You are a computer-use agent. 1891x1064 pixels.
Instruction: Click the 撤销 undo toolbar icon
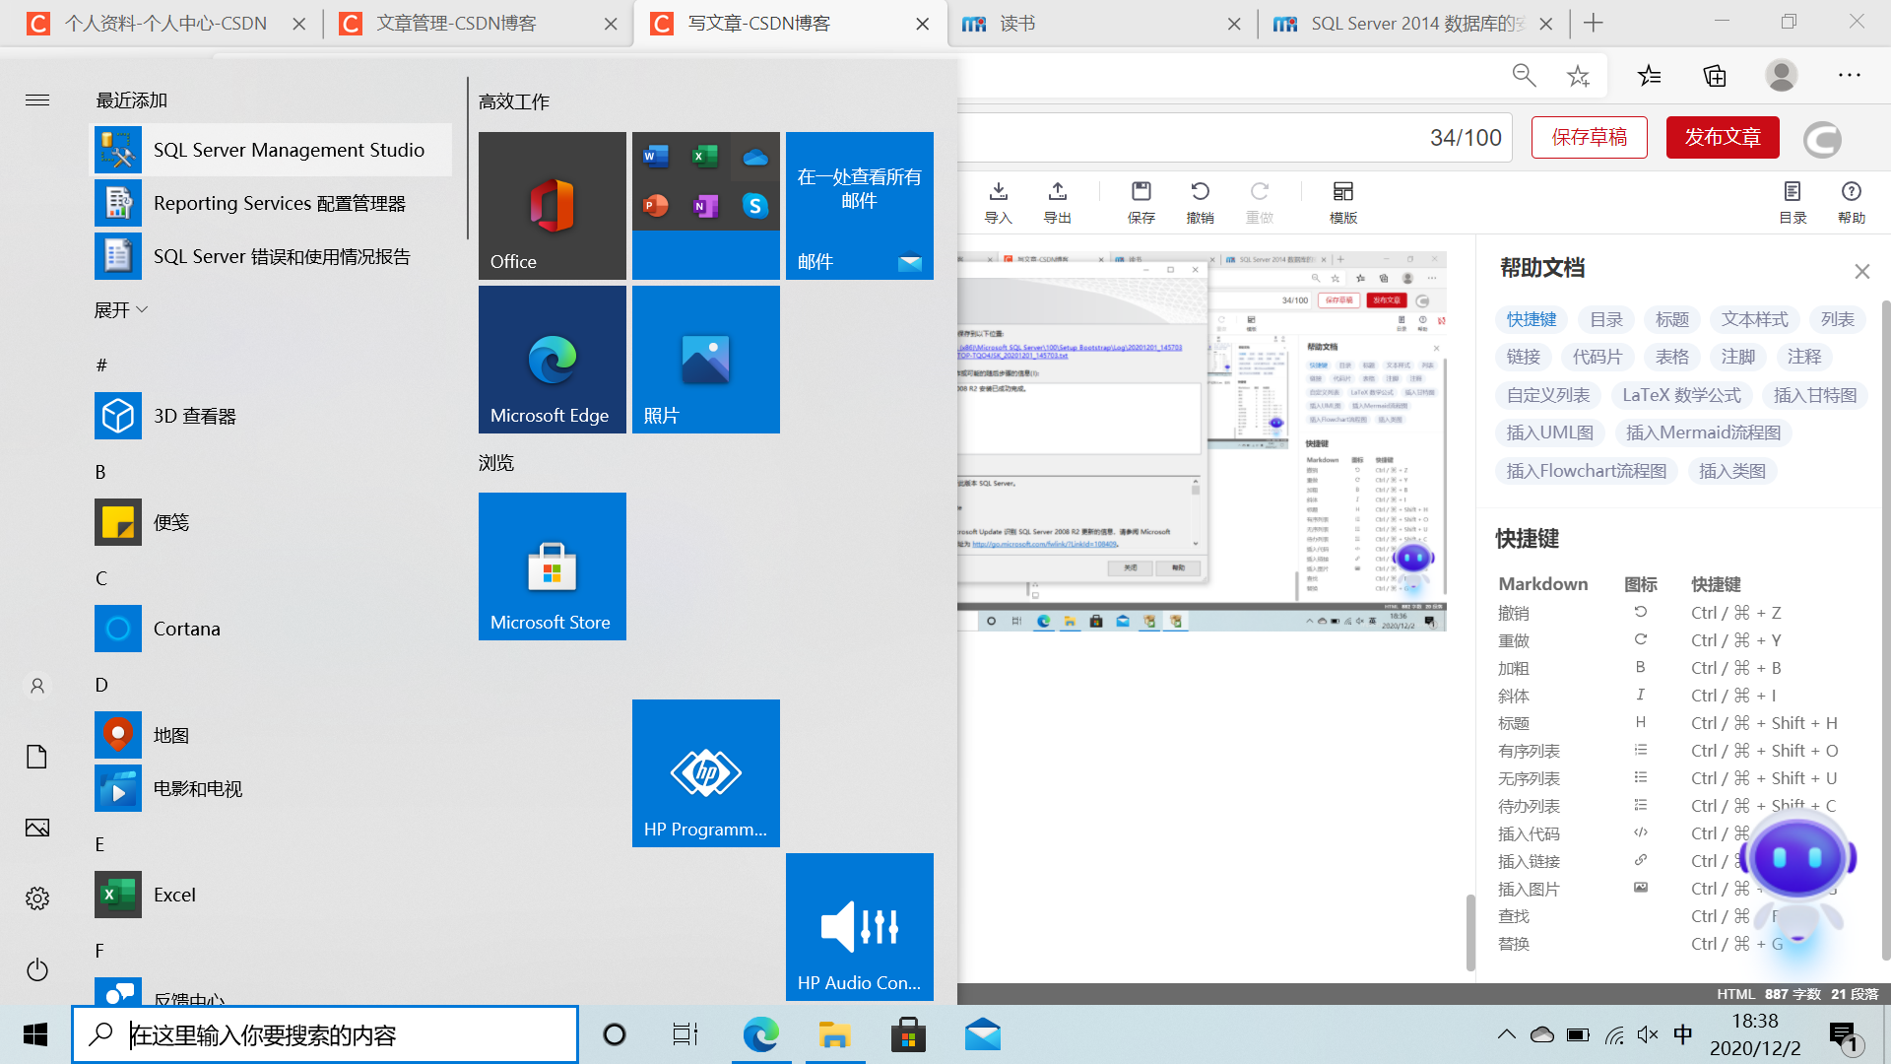pos(1201,202)
